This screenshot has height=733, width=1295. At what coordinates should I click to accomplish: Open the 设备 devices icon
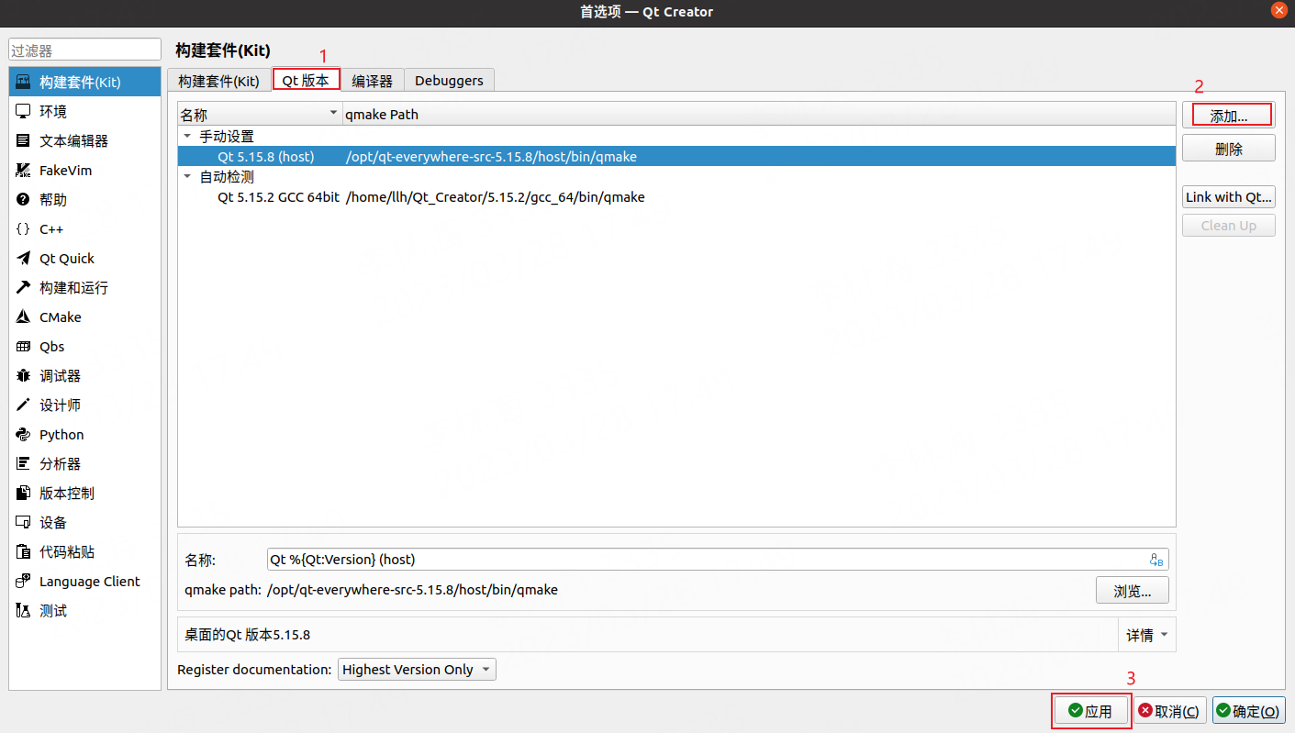click(24, 523)
